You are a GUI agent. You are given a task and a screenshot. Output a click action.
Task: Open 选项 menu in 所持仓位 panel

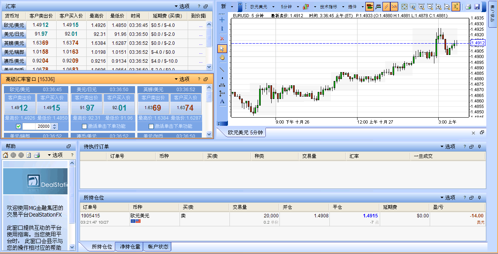pos(448,198)
